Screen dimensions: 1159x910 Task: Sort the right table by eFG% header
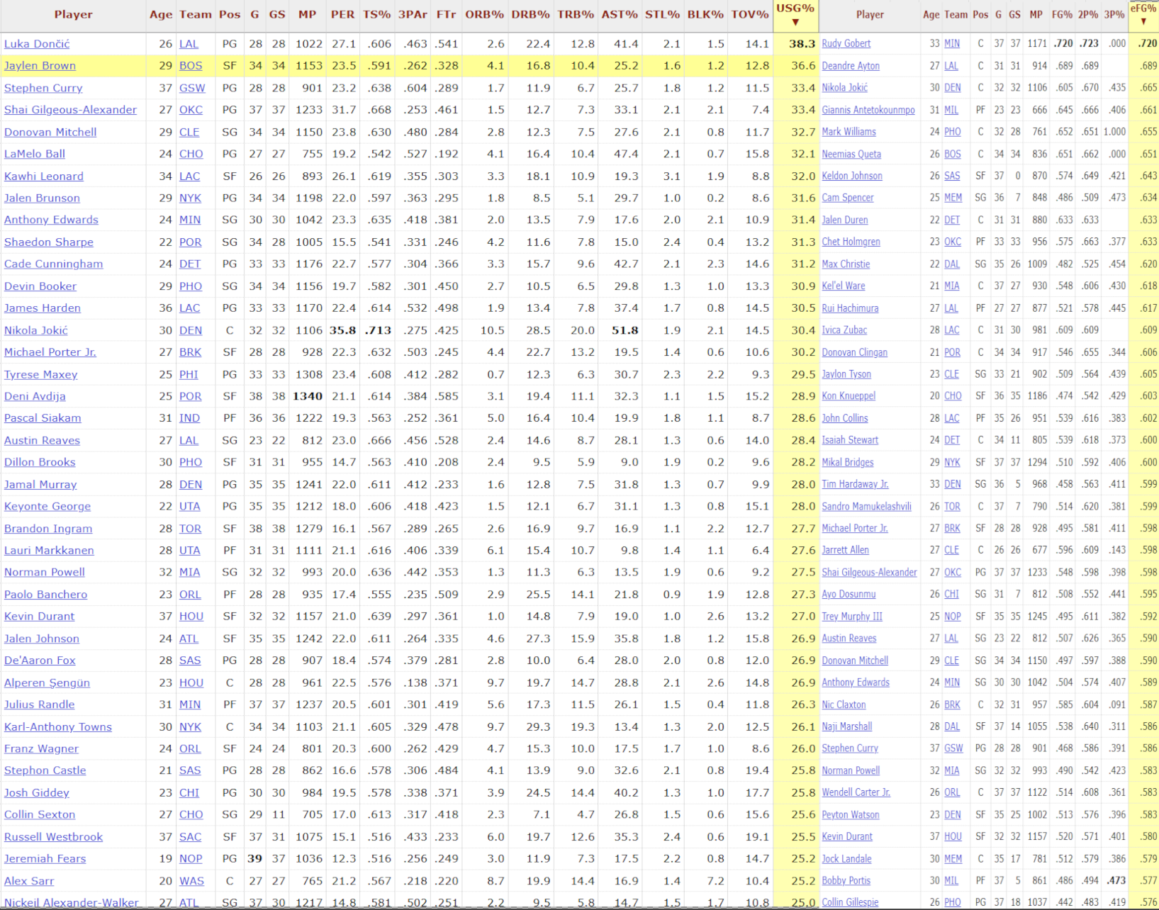[x=1143, y=14]
